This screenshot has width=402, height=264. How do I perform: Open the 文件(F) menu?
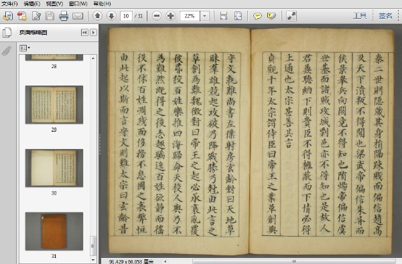pos(9,3)
